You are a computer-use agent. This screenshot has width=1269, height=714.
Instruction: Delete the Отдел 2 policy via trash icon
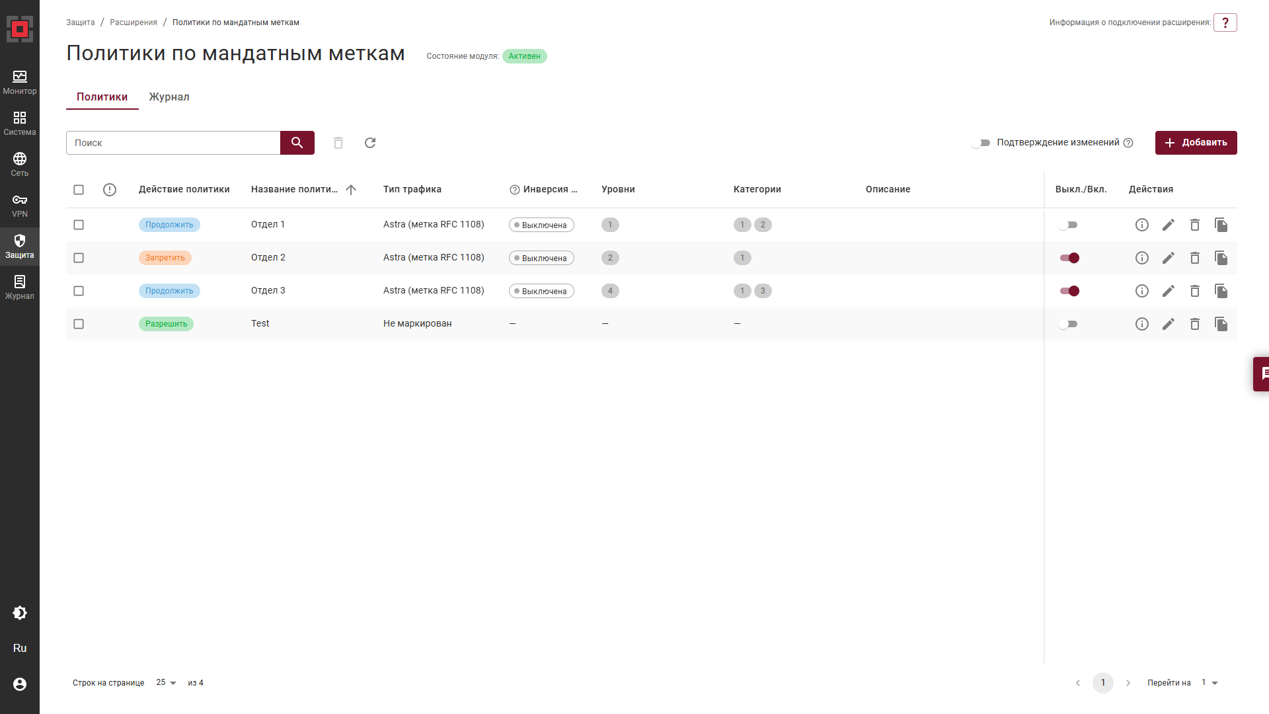pos(1194,258)
